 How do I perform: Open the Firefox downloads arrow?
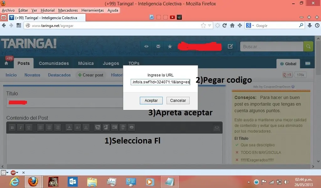click(309, 25)
